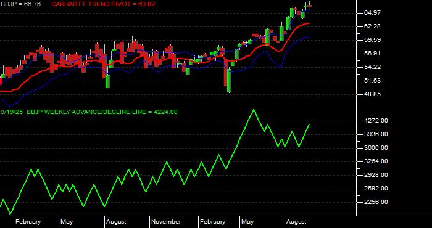This screenshot has height=228, width=432.
Task: Click the CARHARTT TREND PIVOT = 63.02 label
Action: 103,4
